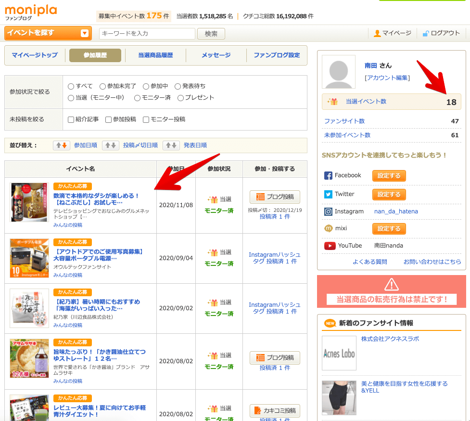Open the かき醤油 event thumbnail
Image resolution: width=470 pixels, height=421 pixels.
click(29, 358)
